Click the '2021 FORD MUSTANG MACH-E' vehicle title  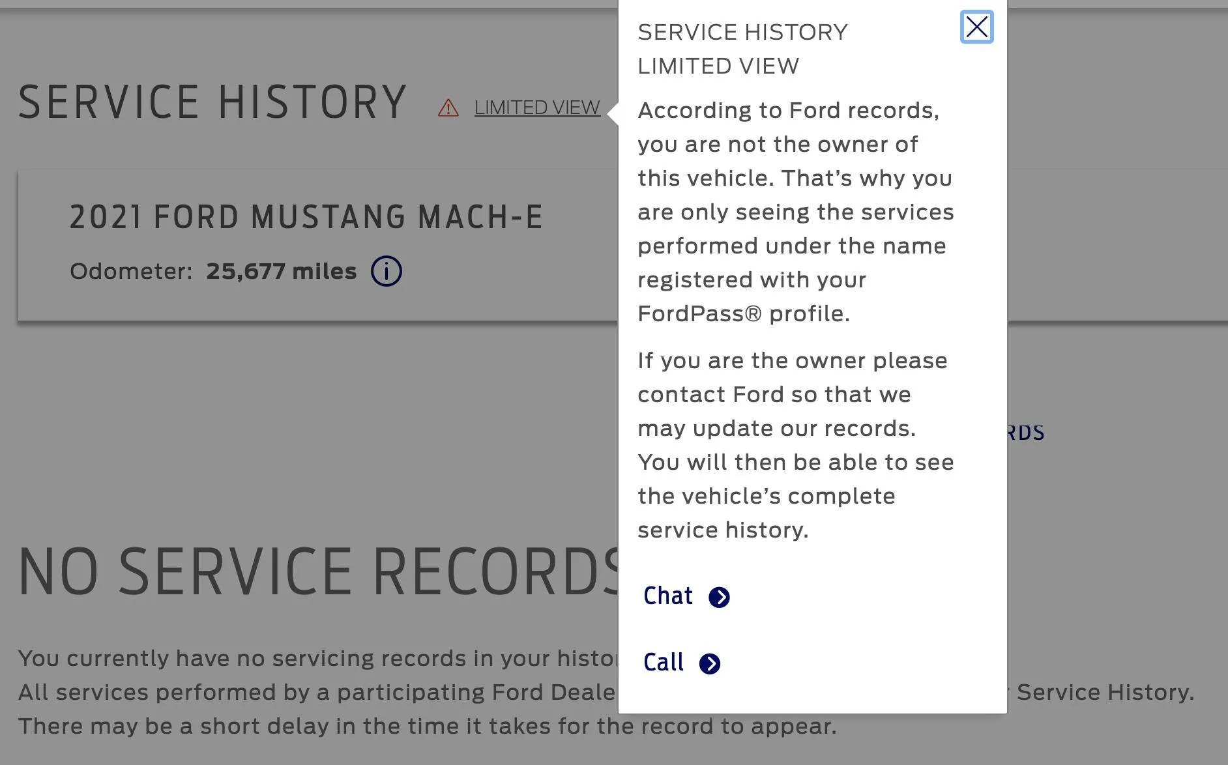pos(306,217)
